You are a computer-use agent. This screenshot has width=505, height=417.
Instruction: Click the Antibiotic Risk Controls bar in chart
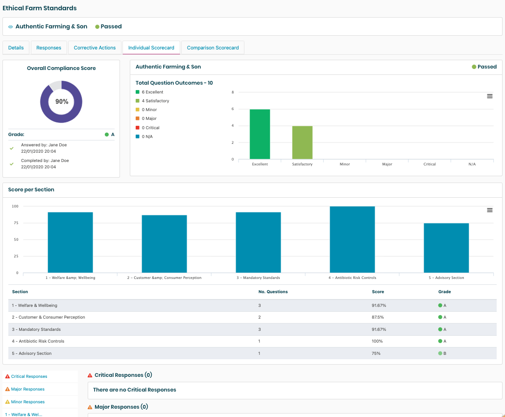(x=352, y=239)
